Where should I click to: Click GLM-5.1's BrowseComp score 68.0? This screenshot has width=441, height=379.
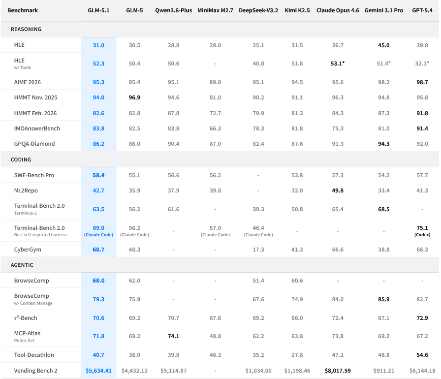pyautogui.click(x=98, y=281)
